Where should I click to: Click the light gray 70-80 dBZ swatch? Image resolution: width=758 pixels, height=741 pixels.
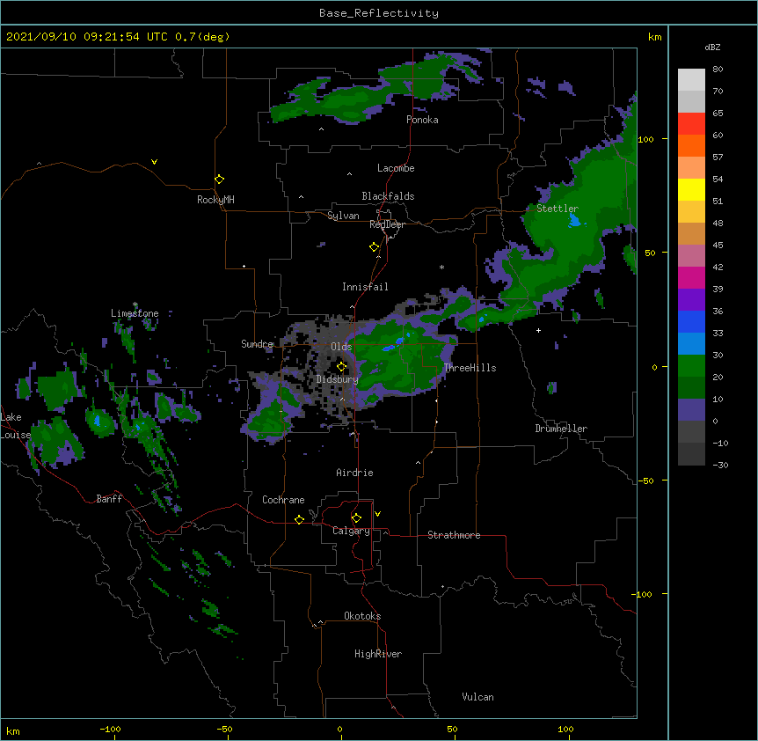[x=691, y=80]
